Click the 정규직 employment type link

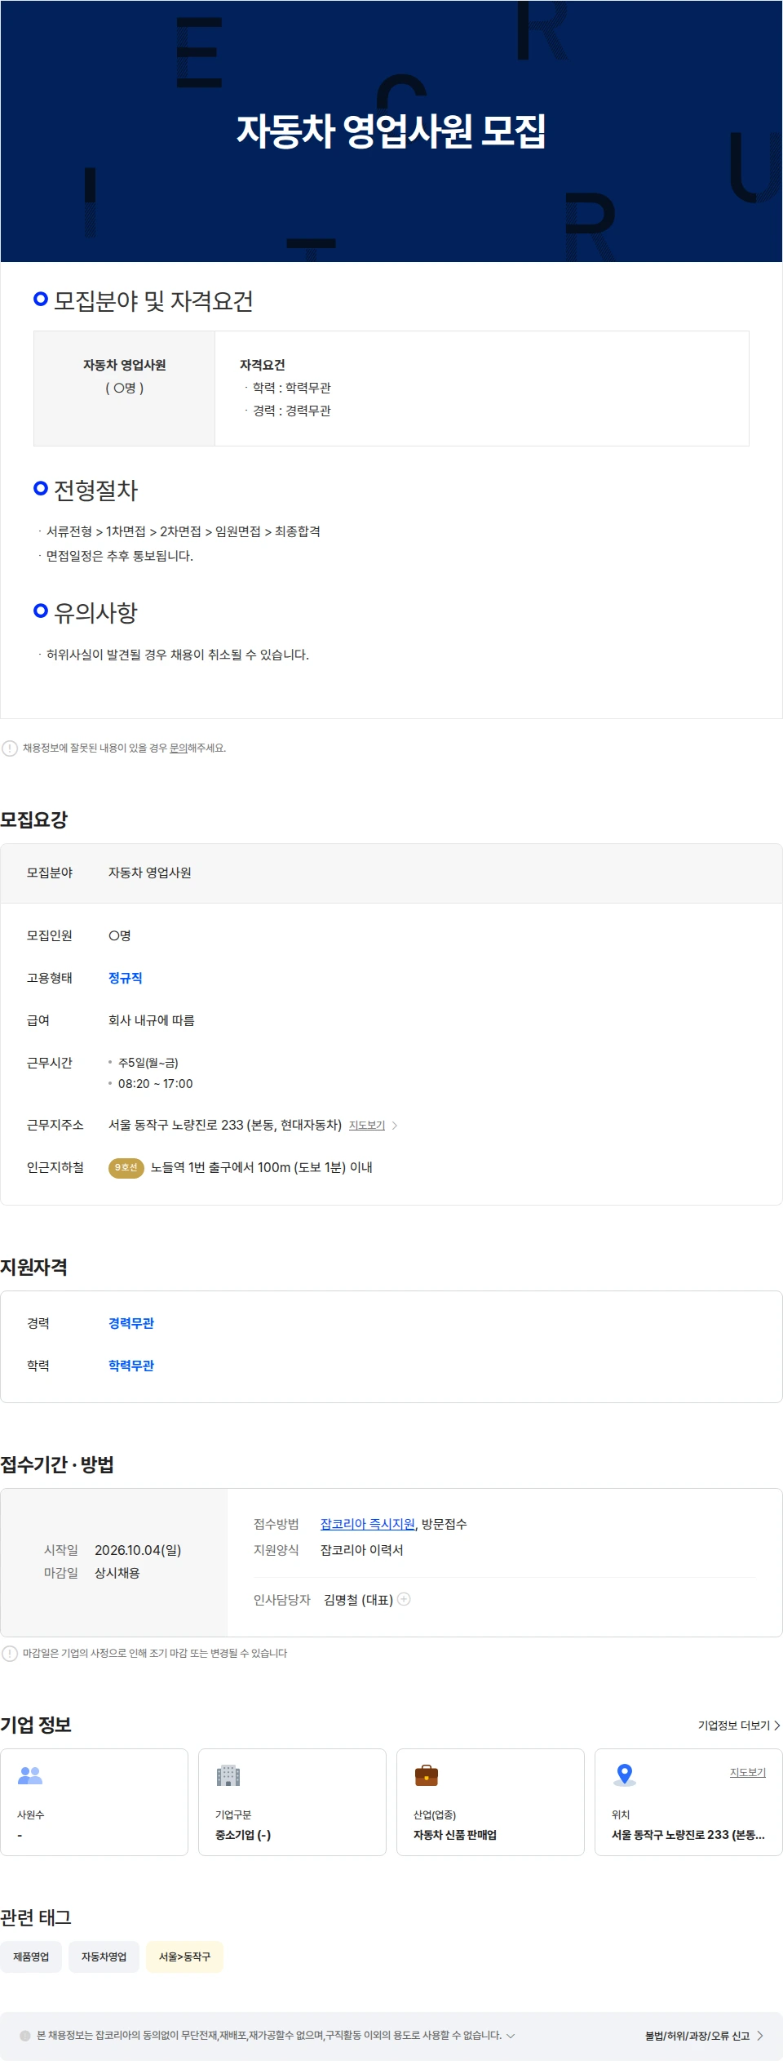(126, 978)
